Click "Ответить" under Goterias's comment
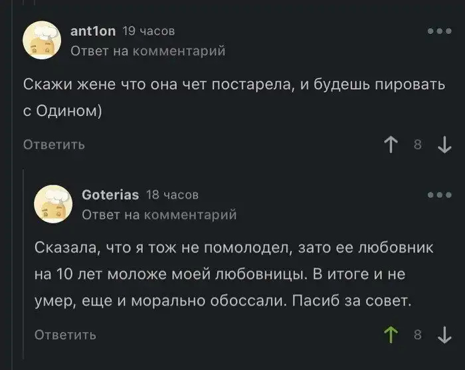Image resolution: width=465 pixels, height=370 pixels. pyautogui.click(x=65, y=335)
